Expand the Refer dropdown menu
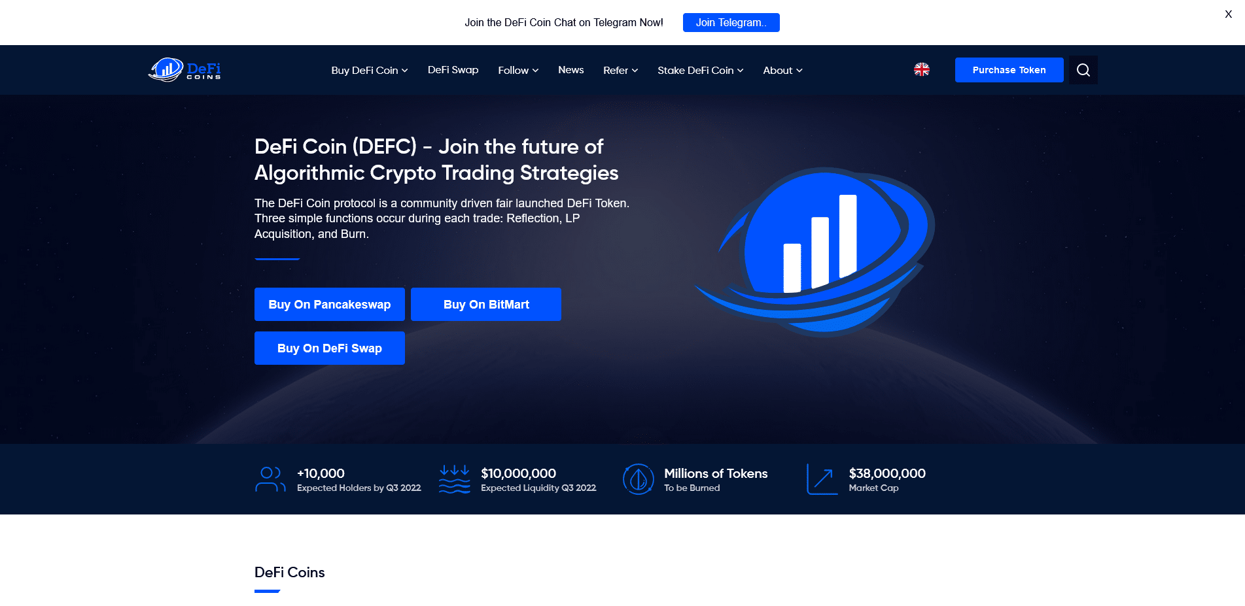Viewport: 1245px width, 606px height. point(620,71)
